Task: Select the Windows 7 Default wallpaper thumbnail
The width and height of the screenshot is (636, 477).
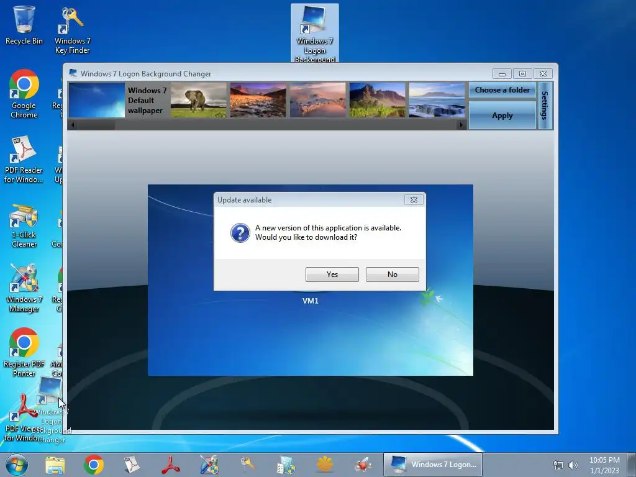Action: click(96, 100)
